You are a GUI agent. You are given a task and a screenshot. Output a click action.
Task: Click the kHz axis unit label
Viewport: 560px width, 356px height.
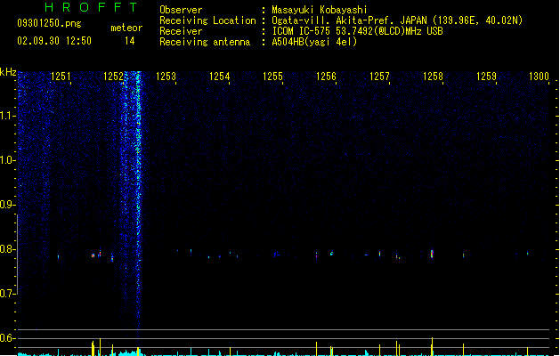[8, 72]
